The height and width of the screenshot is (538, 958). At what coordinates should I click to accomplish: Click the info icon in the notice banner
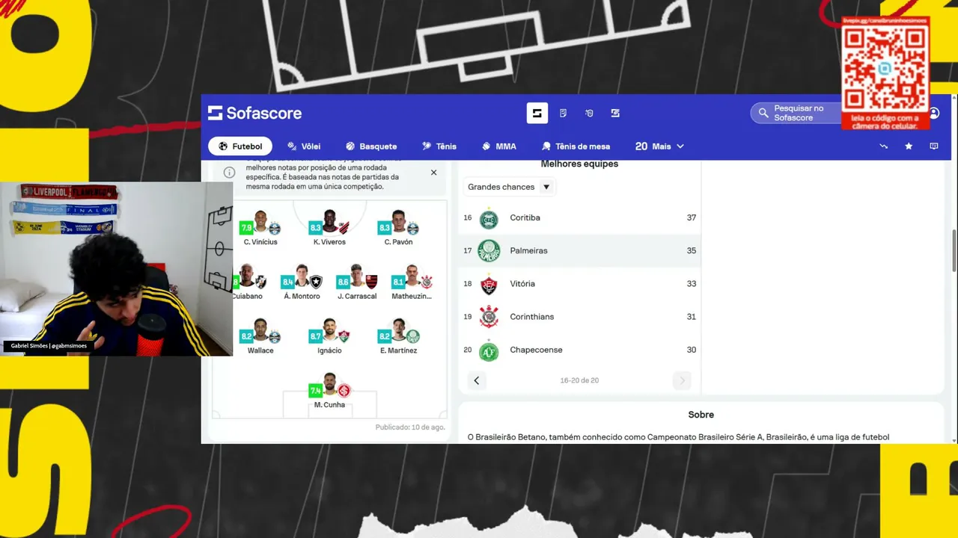click(x=229, y=173)
